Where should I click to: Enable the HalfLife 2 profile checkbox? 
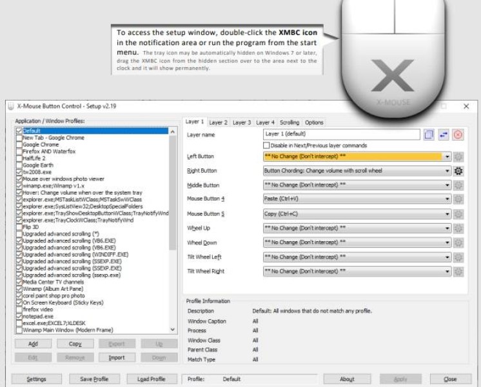[19, 159]
